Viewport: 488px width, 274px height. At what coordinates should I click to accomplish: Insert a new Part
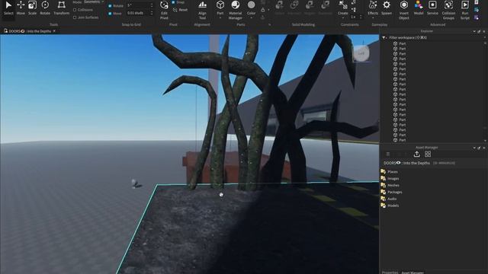coord(220,8)
